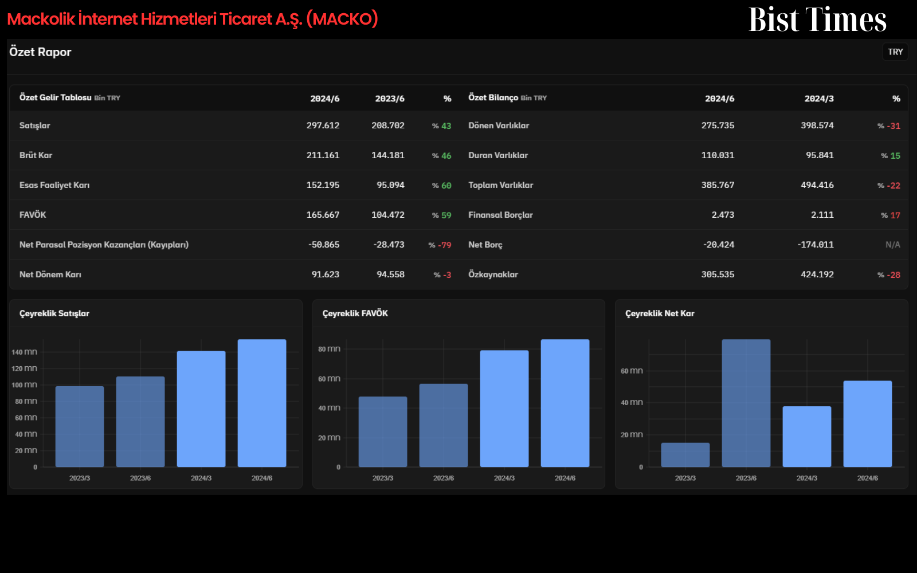Select Özkaynaklar value 305.535

(718, 274)
